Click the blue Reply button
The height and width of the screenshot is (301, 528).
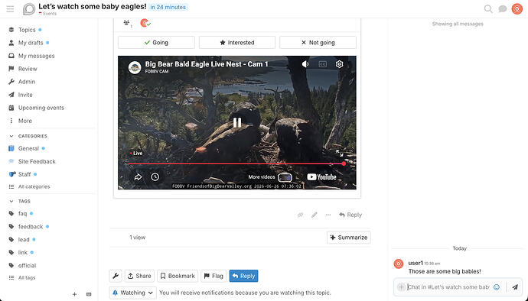[x=243, y=276]
